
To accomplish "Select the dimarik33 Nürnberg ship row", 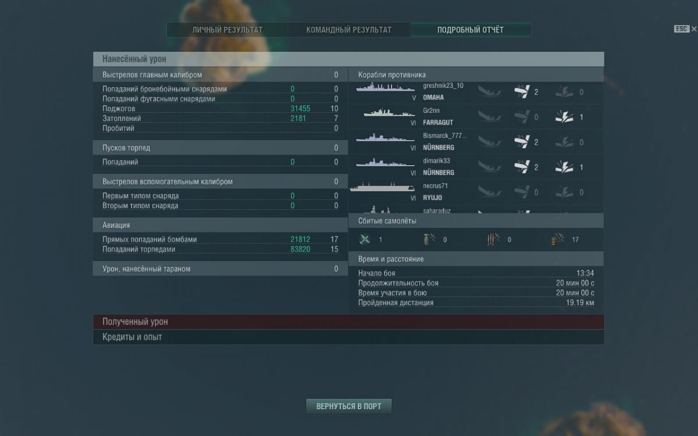I will 476,167.
